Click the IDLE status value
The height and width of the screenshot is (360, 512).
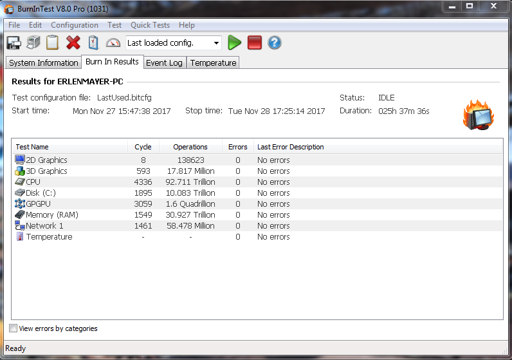[387, 97]
